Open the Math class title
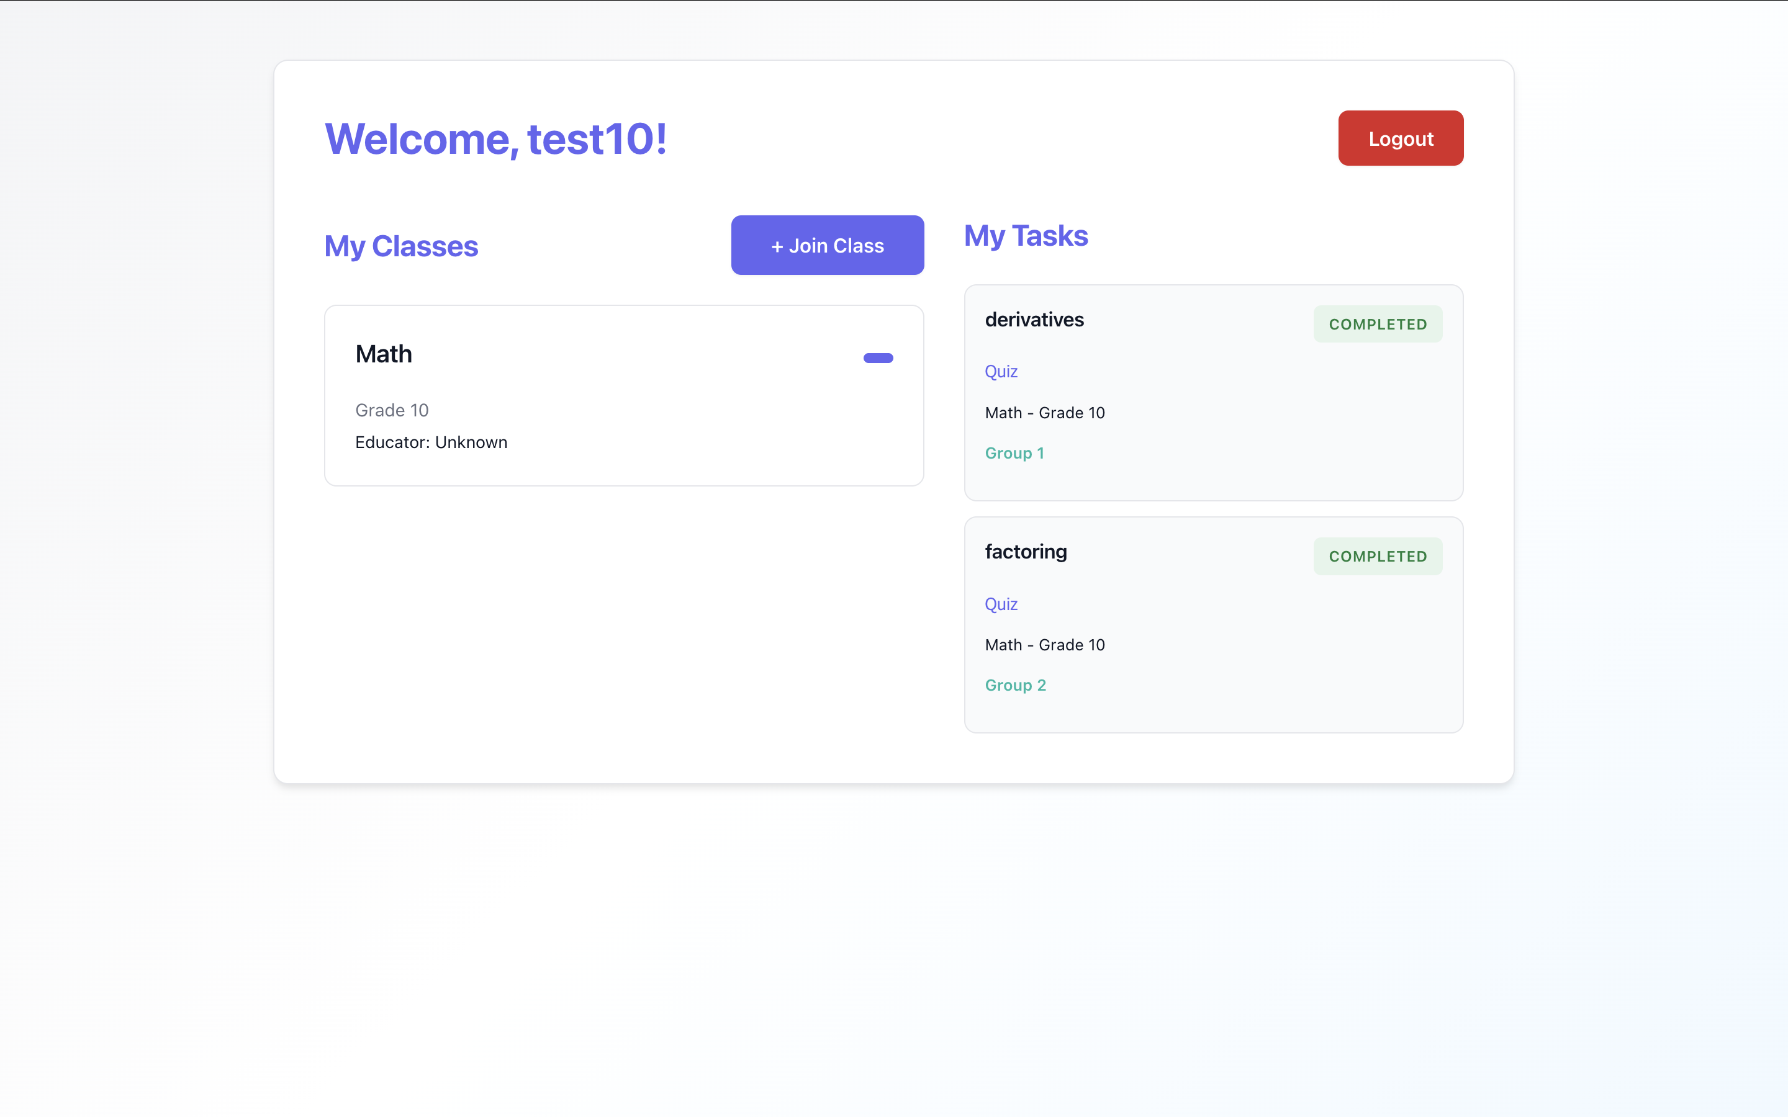Viewport: 1788px width, 1117px height. coord(384,354)
